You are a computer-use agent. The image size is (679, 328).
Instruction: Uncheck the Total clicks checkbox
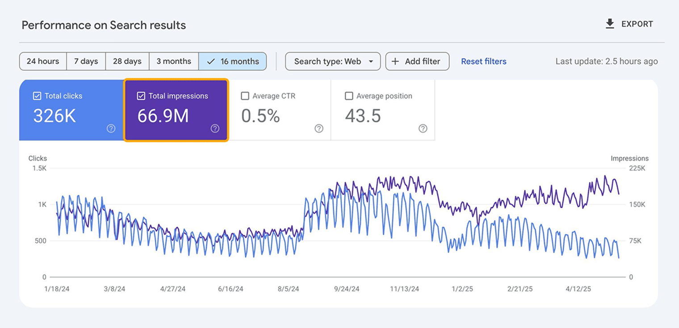[x=36, y=95]
